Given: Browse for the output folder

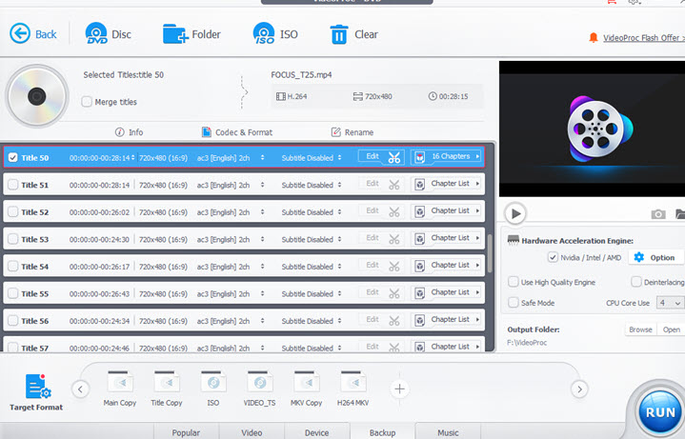Looking at the screenshot, I should (640, 329).
